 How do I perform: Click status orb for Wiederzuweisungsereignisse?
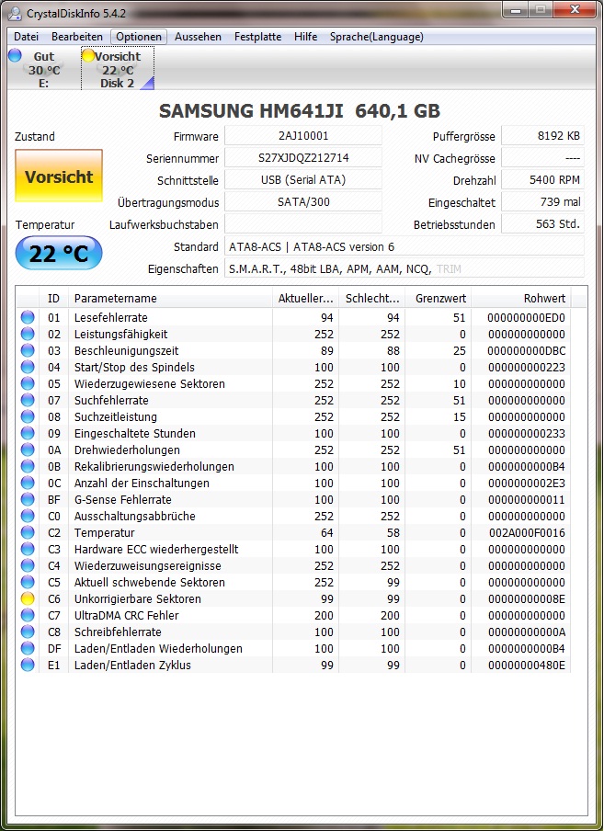pyautogui.click(x=27, y=565)
